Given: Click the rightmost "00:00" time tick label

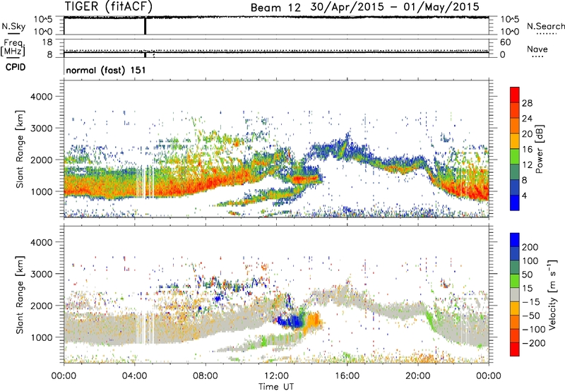Looking at the screenshot, I should click(x=489, y=376).
